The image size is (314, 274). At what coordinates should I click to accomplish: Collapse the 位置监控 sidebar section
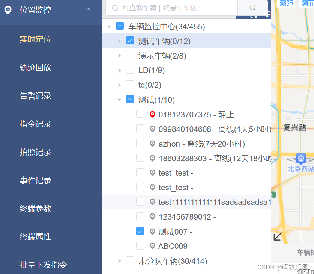click(x=88, y=8)
